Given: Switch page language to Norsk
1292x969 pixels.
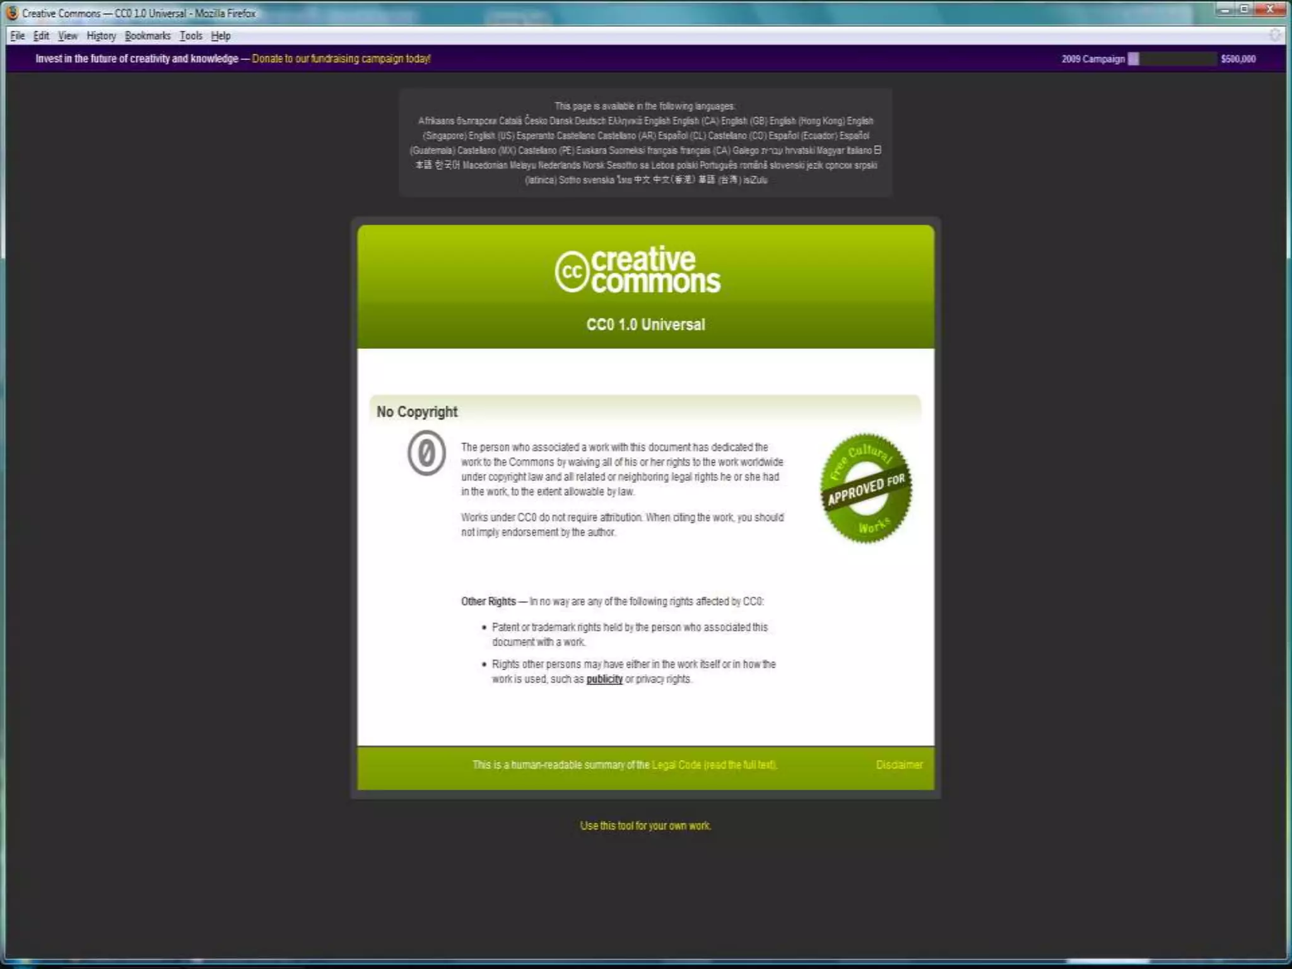Looking at the screenshot, I should 593,165.
